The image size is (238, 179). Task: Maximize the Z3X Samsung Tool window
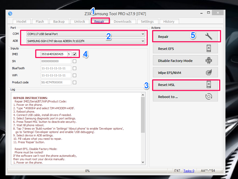pyautogui.click(x=209, y=13)
